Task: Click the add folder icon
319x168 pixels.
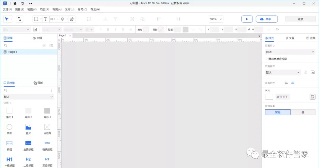Action: [x=51, y=45]
